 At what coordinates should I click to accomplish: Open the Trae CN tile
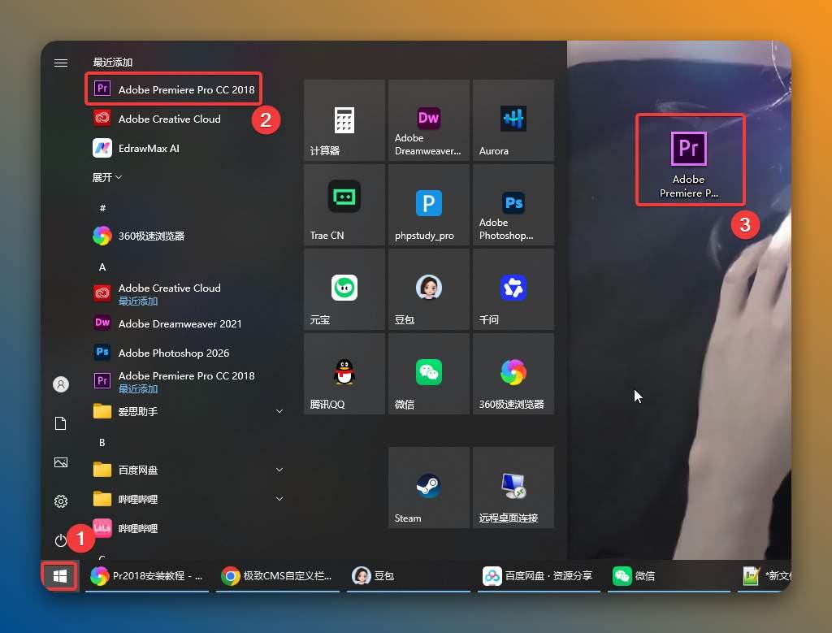click(344, 205)
